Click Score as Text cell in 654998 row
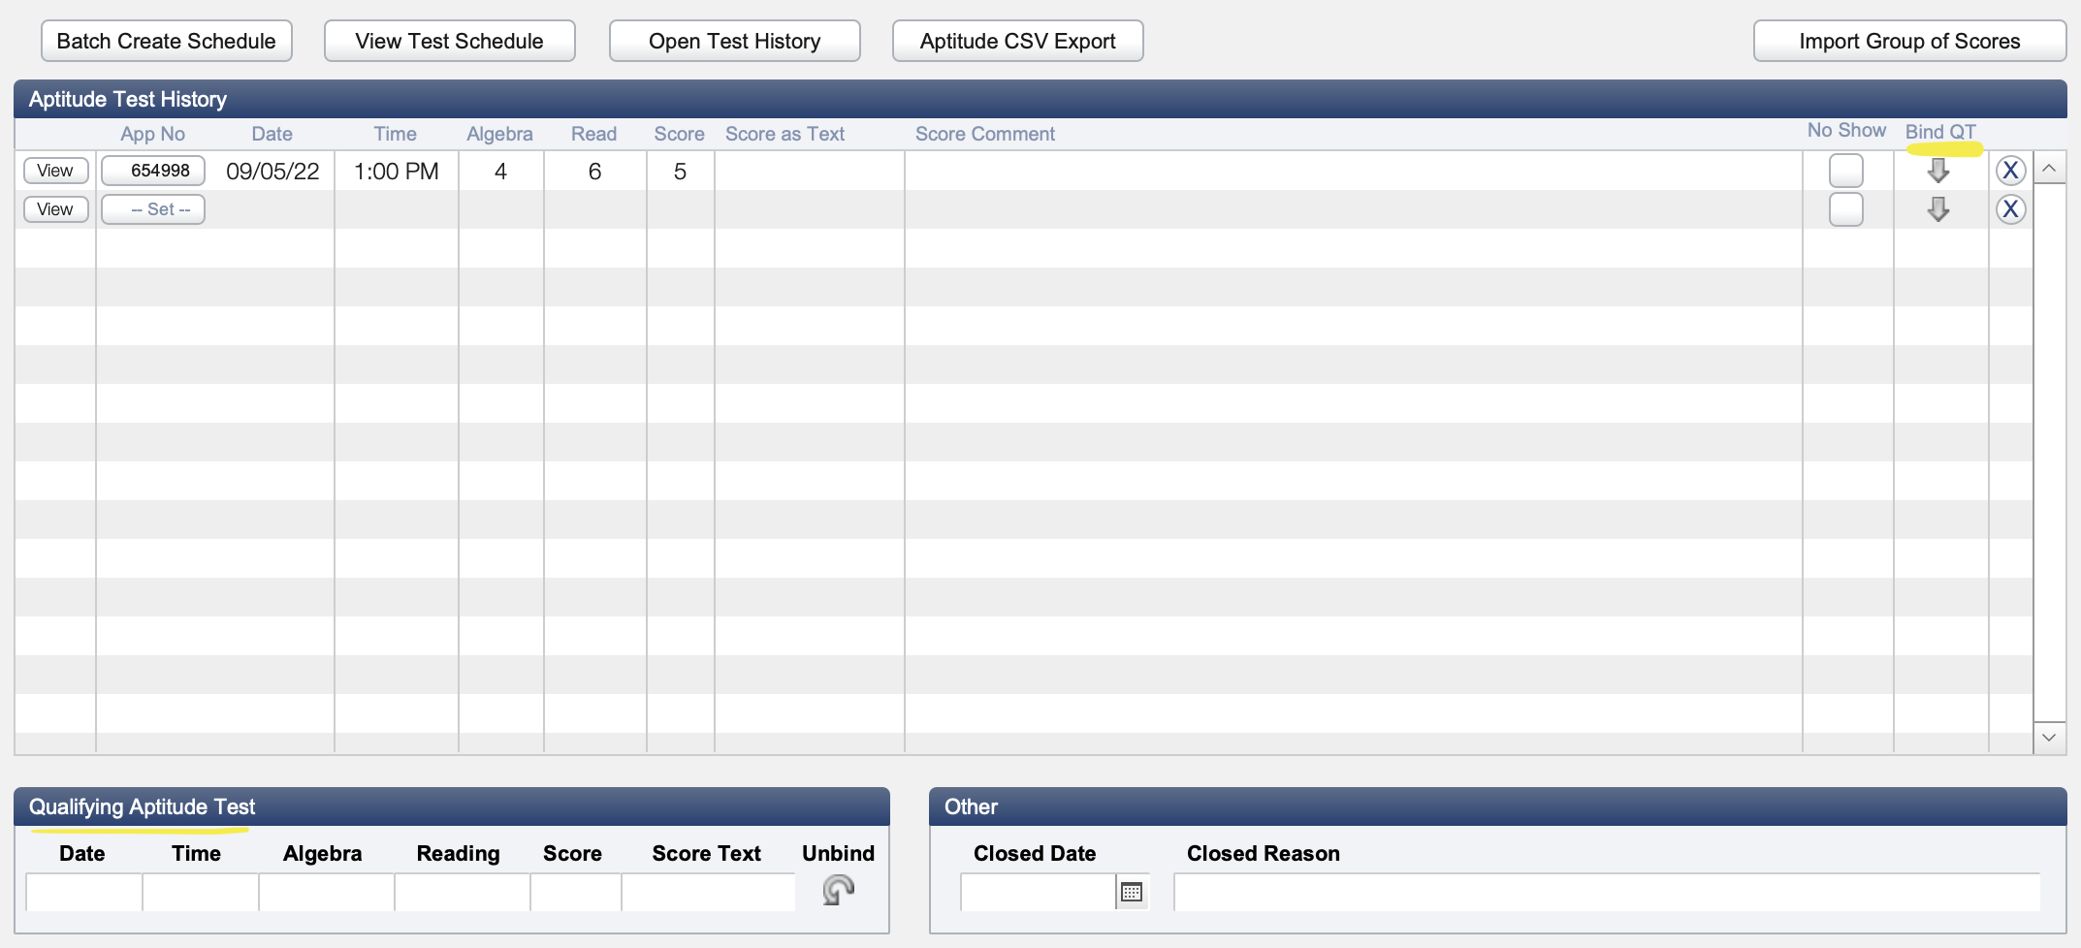 (810, 172)
